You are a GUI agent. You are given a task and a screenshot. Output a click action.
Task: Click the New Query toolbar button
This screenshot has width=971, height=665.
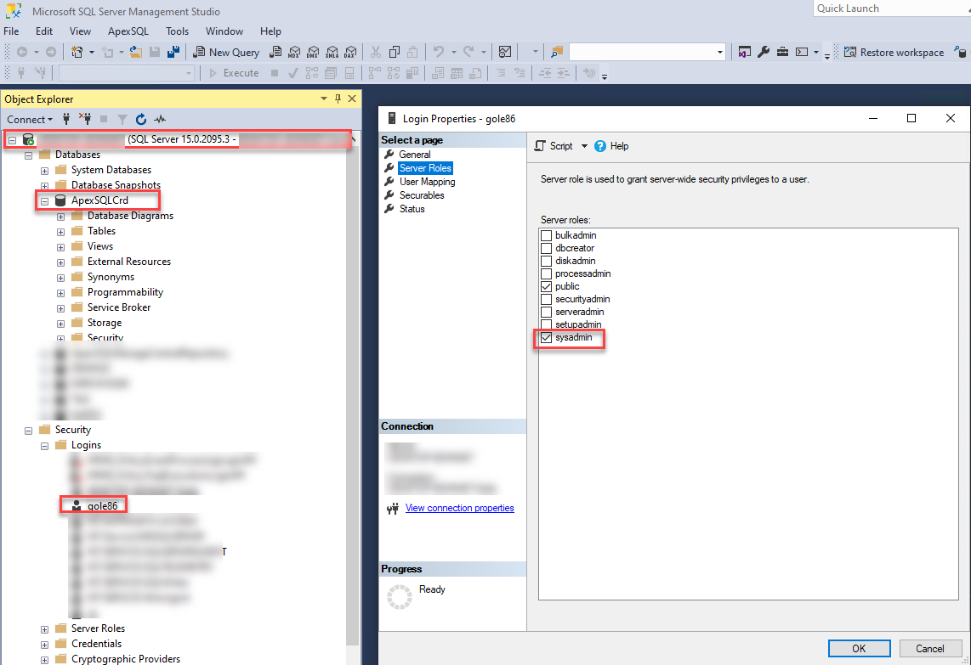click(226, 53)
